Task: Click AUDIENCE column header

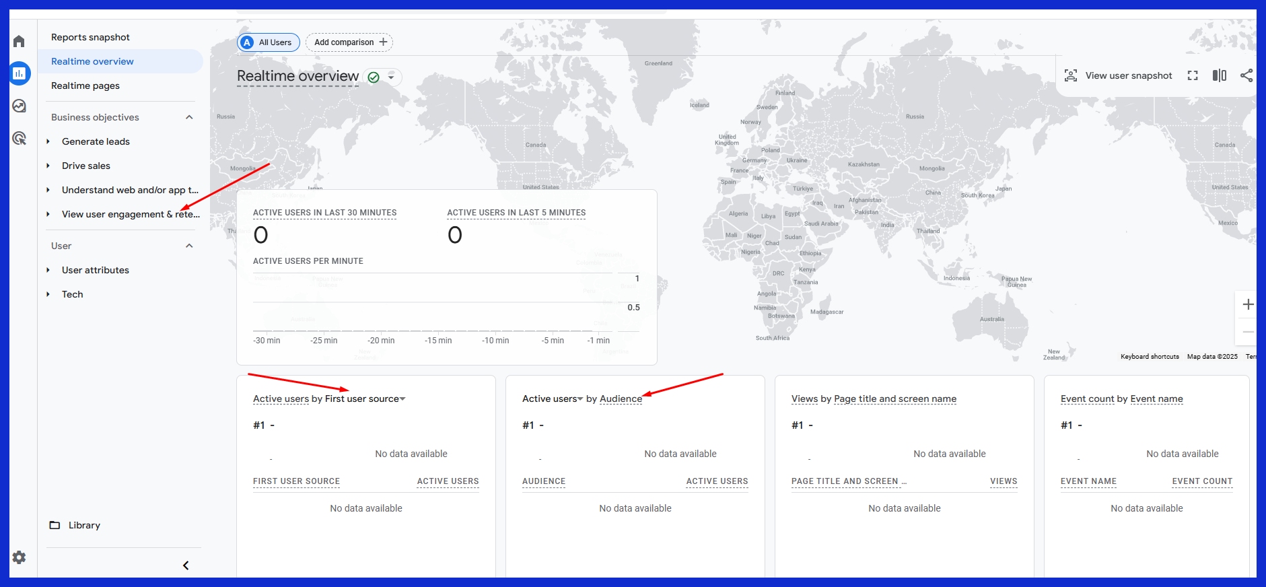Action: (x=544, y=481)
